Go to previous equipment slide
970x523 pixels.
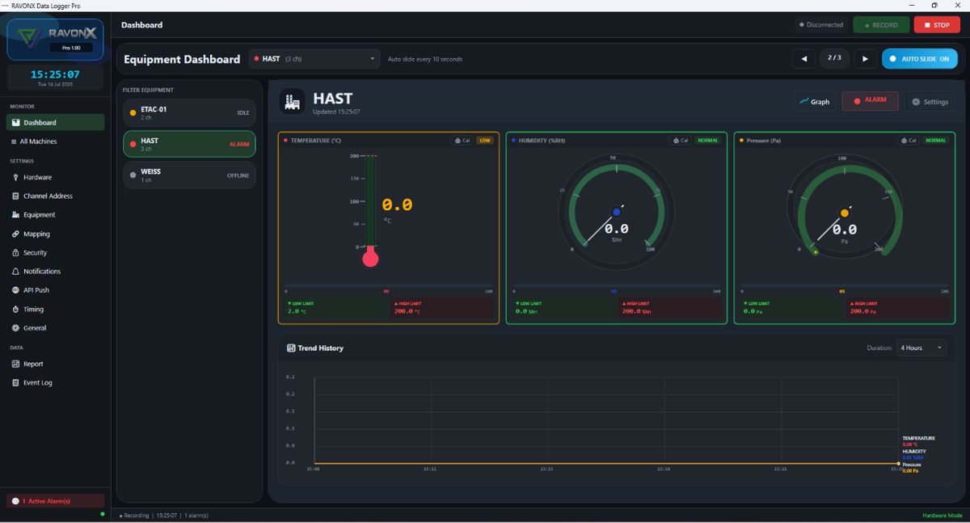(803, 59)
